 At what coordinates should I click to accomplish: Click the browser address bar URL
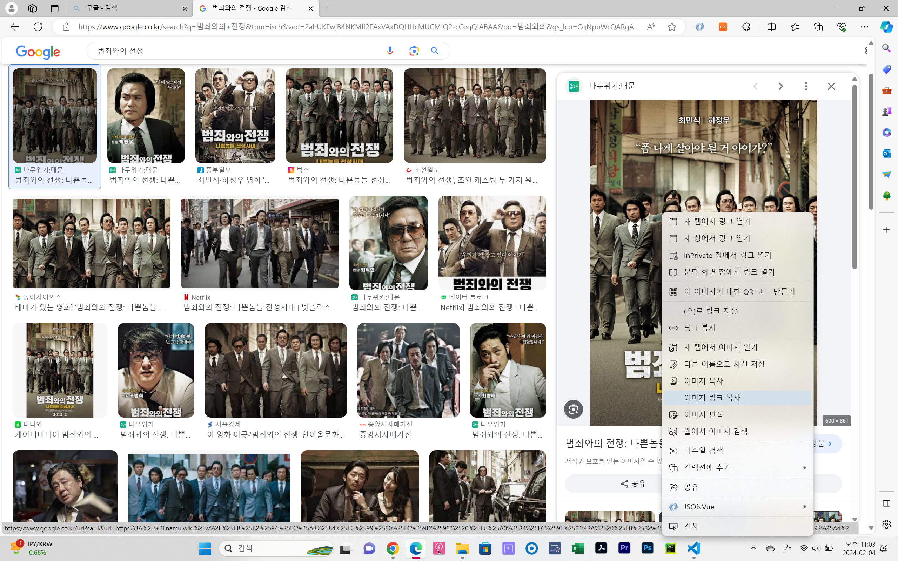click(358, 27)
